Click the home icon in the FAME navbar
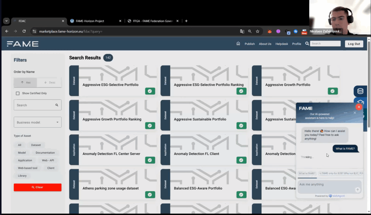This screenshot has height=215, width=371. coord(238,44)
